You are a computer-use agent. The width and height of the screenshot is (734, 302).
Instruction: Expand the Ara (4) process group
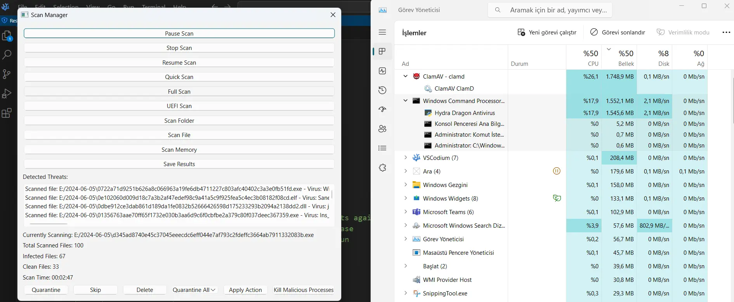406,171
